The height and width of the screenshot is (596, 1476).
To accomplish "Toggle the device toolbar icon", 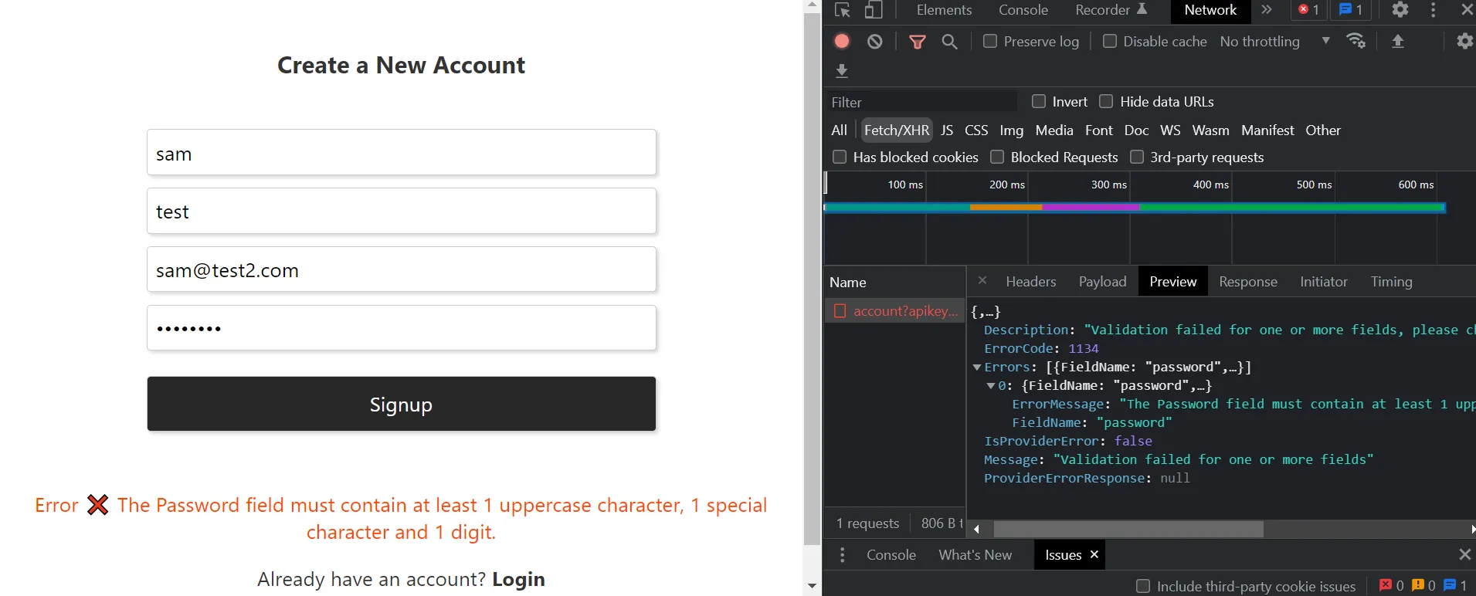I will point(874,10).
